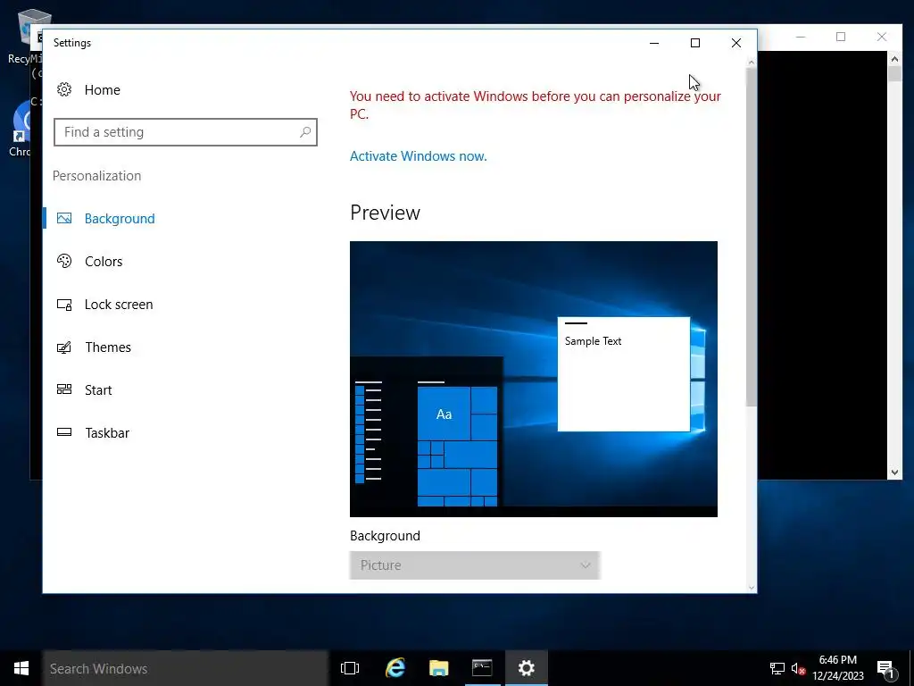Open Task View on the taskbar
914x686 pixels.
click(x=350, y=668)
